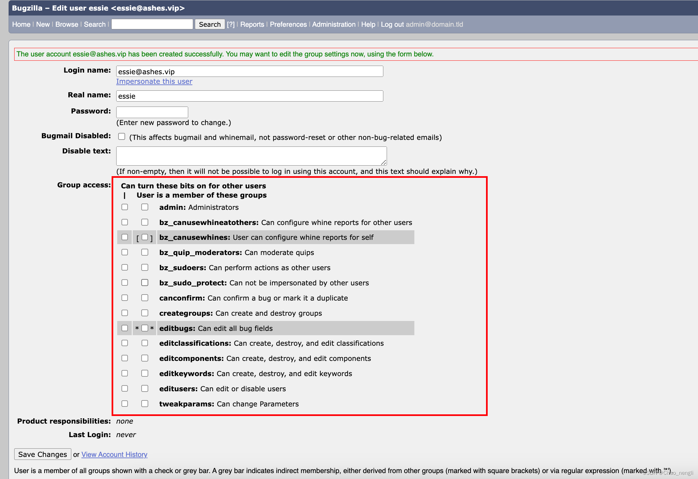Focus the quick search text box
This screenshot has width=698, height=479.
152,24
